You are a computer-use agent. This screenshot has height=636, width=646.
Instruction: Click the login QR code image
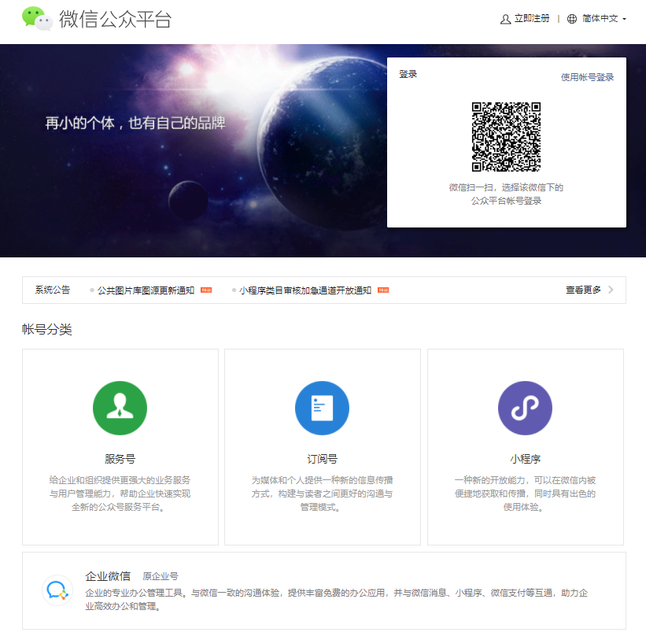pyautogui.click(x=506, y=137)
